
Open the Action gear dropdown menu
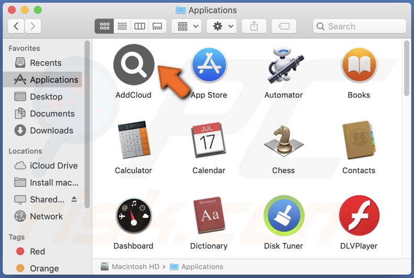pos(222,26)
